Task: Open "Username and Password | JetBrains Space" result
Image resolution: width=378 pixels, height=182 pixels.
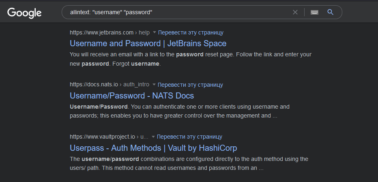Action: tap(148, 43)
